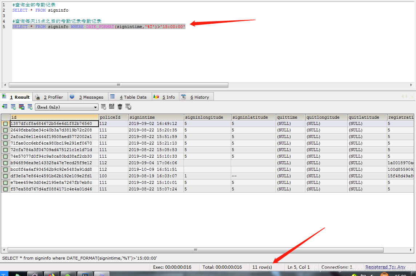Sort by the policeId column header
416x276 pixels.
113,117
